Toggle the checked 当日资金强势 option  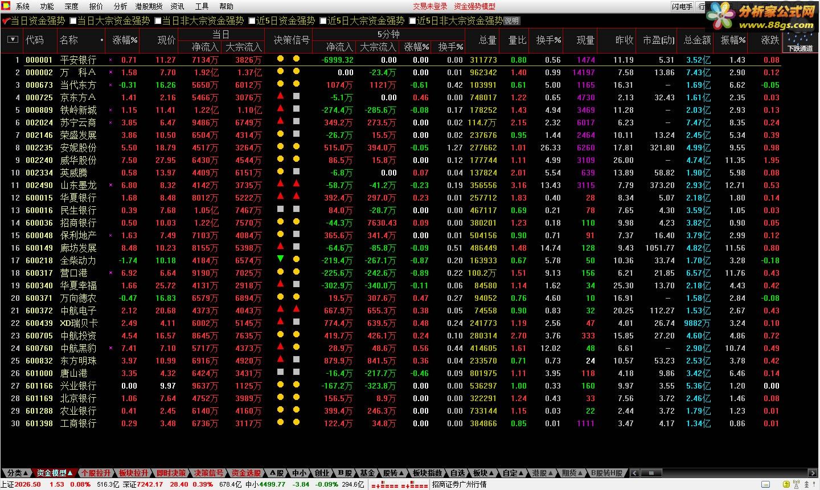[x=6, y=21]
